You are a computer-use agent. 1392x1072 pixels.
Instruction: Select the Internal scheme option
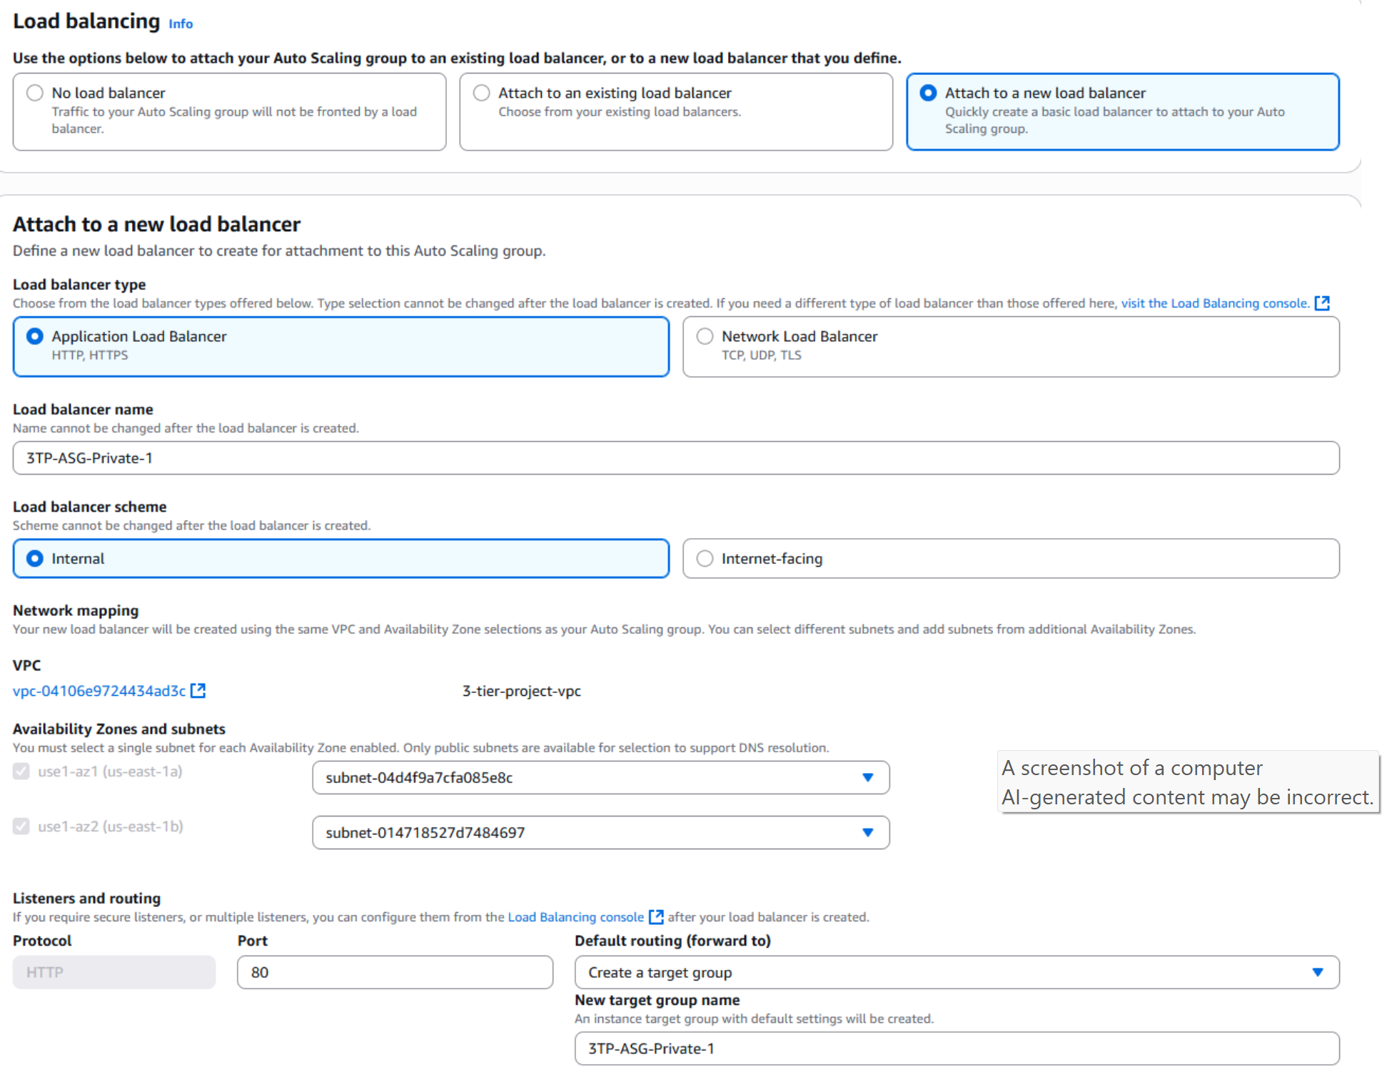click(x=34, y=558)
